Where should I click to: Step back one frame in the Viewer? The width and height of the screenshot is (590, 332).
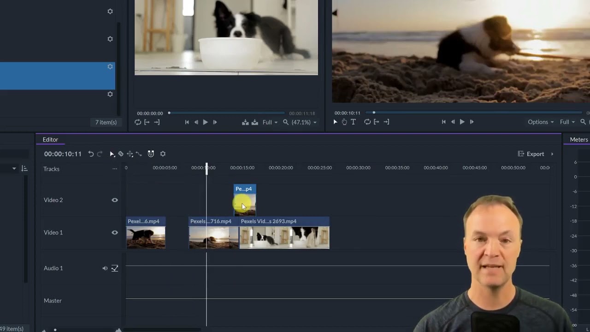pyautogui.click(x=453, y=122)
